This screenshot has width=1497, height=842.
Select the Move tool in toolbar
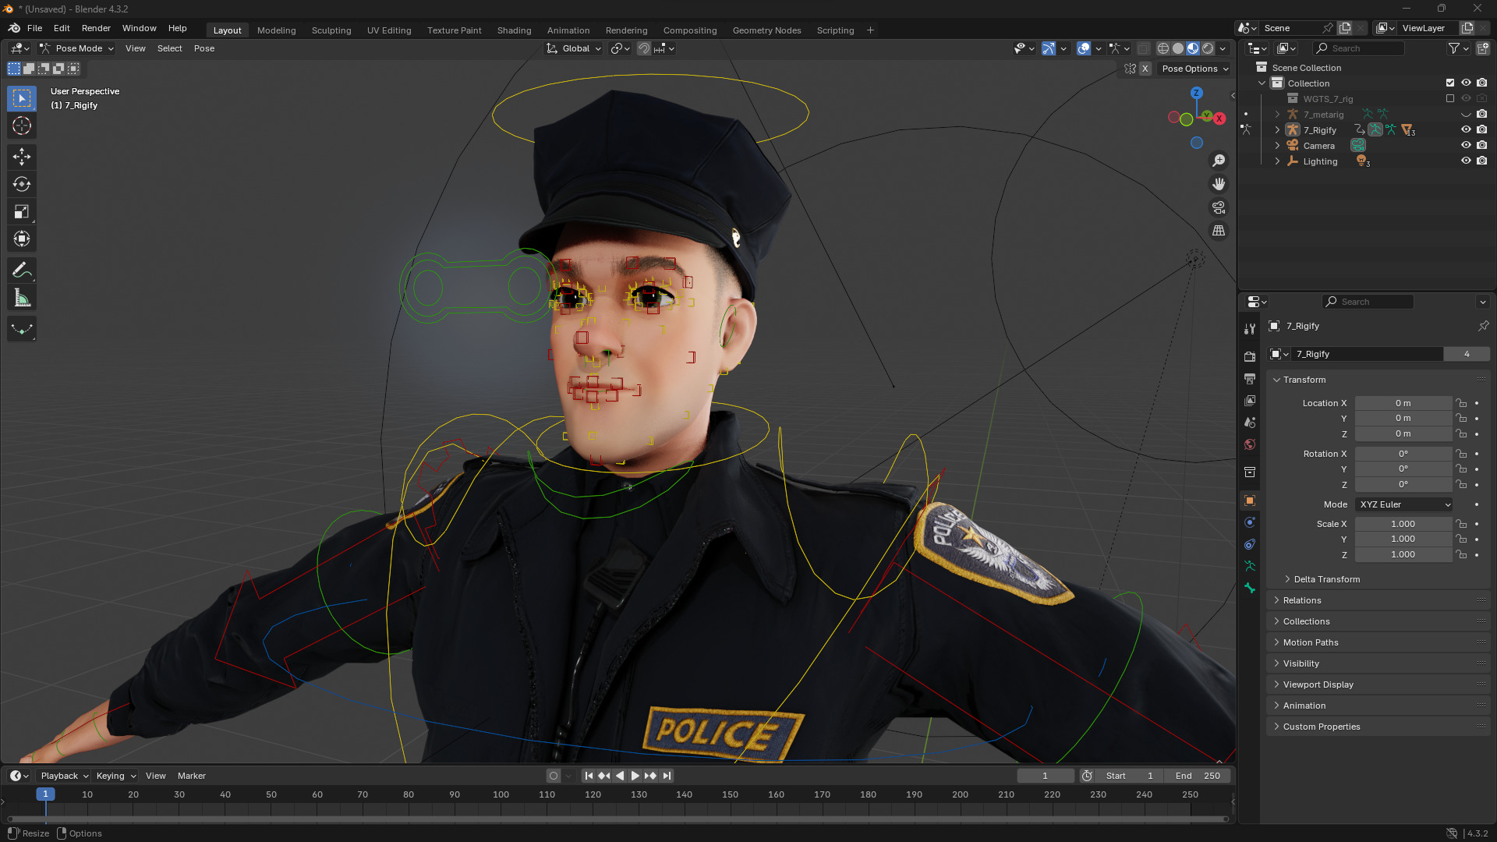(22, 157)
